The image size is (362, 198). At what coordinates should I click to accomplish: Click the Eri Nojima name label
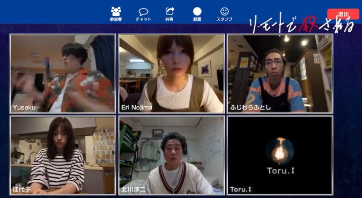[137, 108]
